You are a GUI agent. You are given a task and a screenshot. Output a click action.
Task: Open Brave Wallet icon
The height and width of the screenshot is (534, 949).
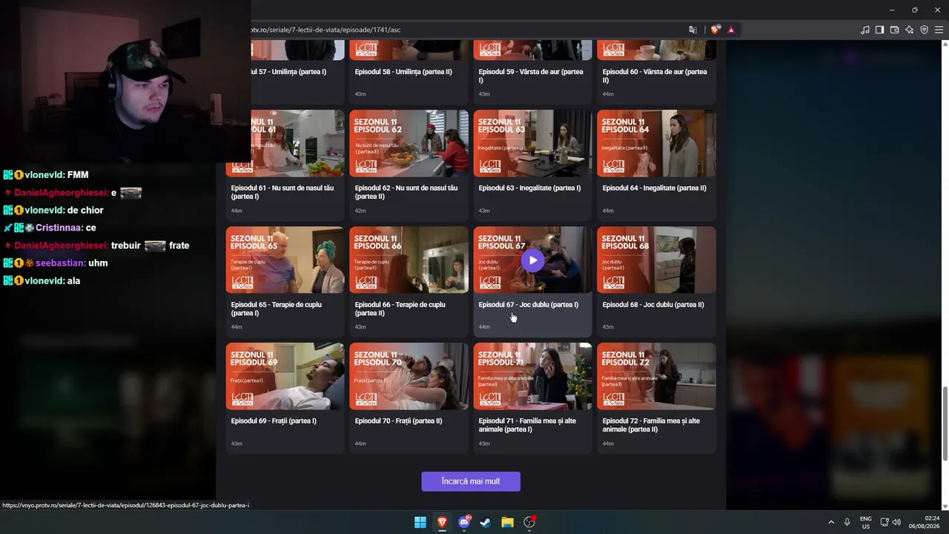895,30
